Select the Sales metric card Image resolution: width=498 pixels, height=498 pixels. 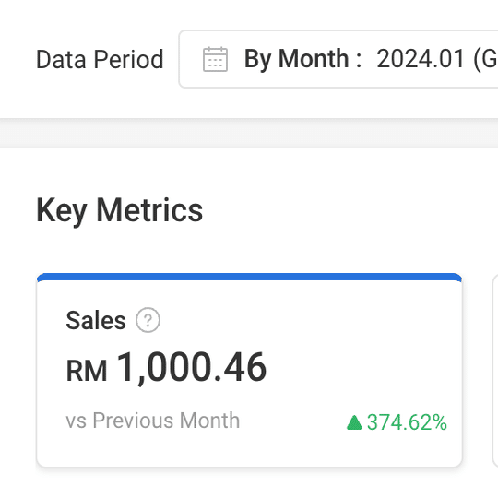point(249,370)
